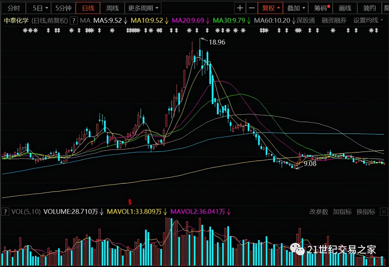The height and width of the screenshot is (267, 389).
Task: Zoom out using the minus icon
Action: 252,8
